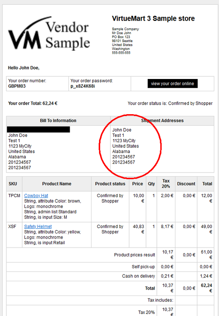
Task: Open the Cowboy Hat product link
Action: (36, 196)
